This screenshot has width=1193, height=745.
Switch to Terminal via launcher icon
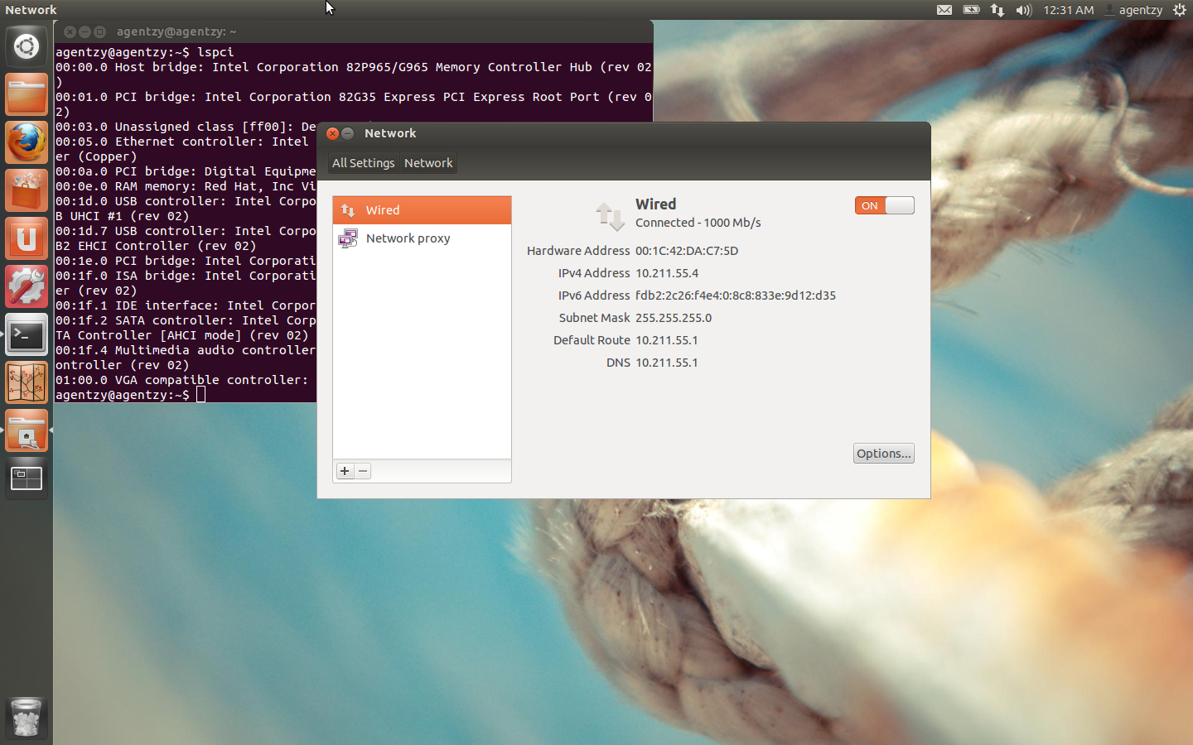[27, 334]
